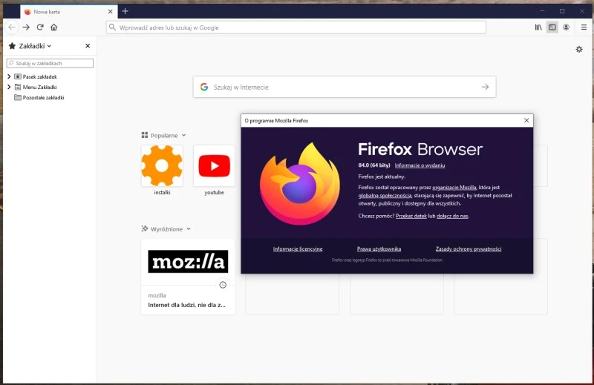The height and width of the screenshot is (385, 594).
Task: Reload the current page
Action: coord(40,27)
